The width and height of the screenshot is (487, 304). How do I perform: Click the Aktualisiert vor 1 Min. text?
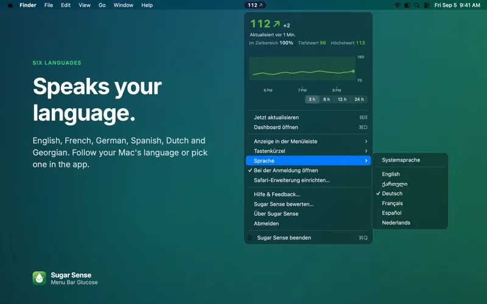[273, 35]
